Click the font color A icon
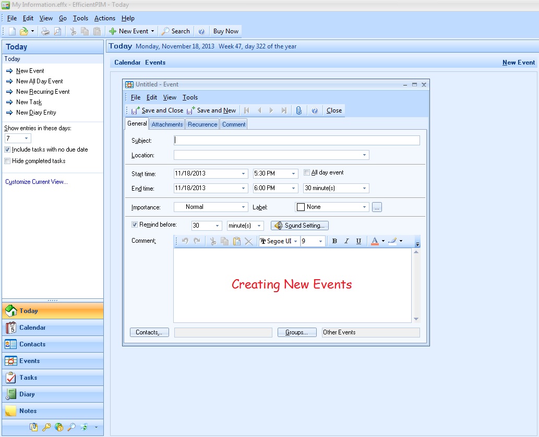Viewport: 539px width, 437px height. [374, 241]
